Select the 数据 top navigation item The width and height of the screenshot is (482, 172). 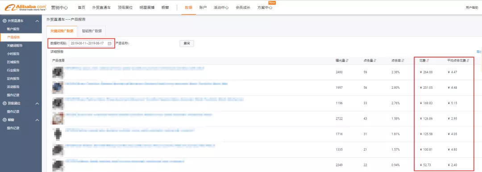[189, 8]
